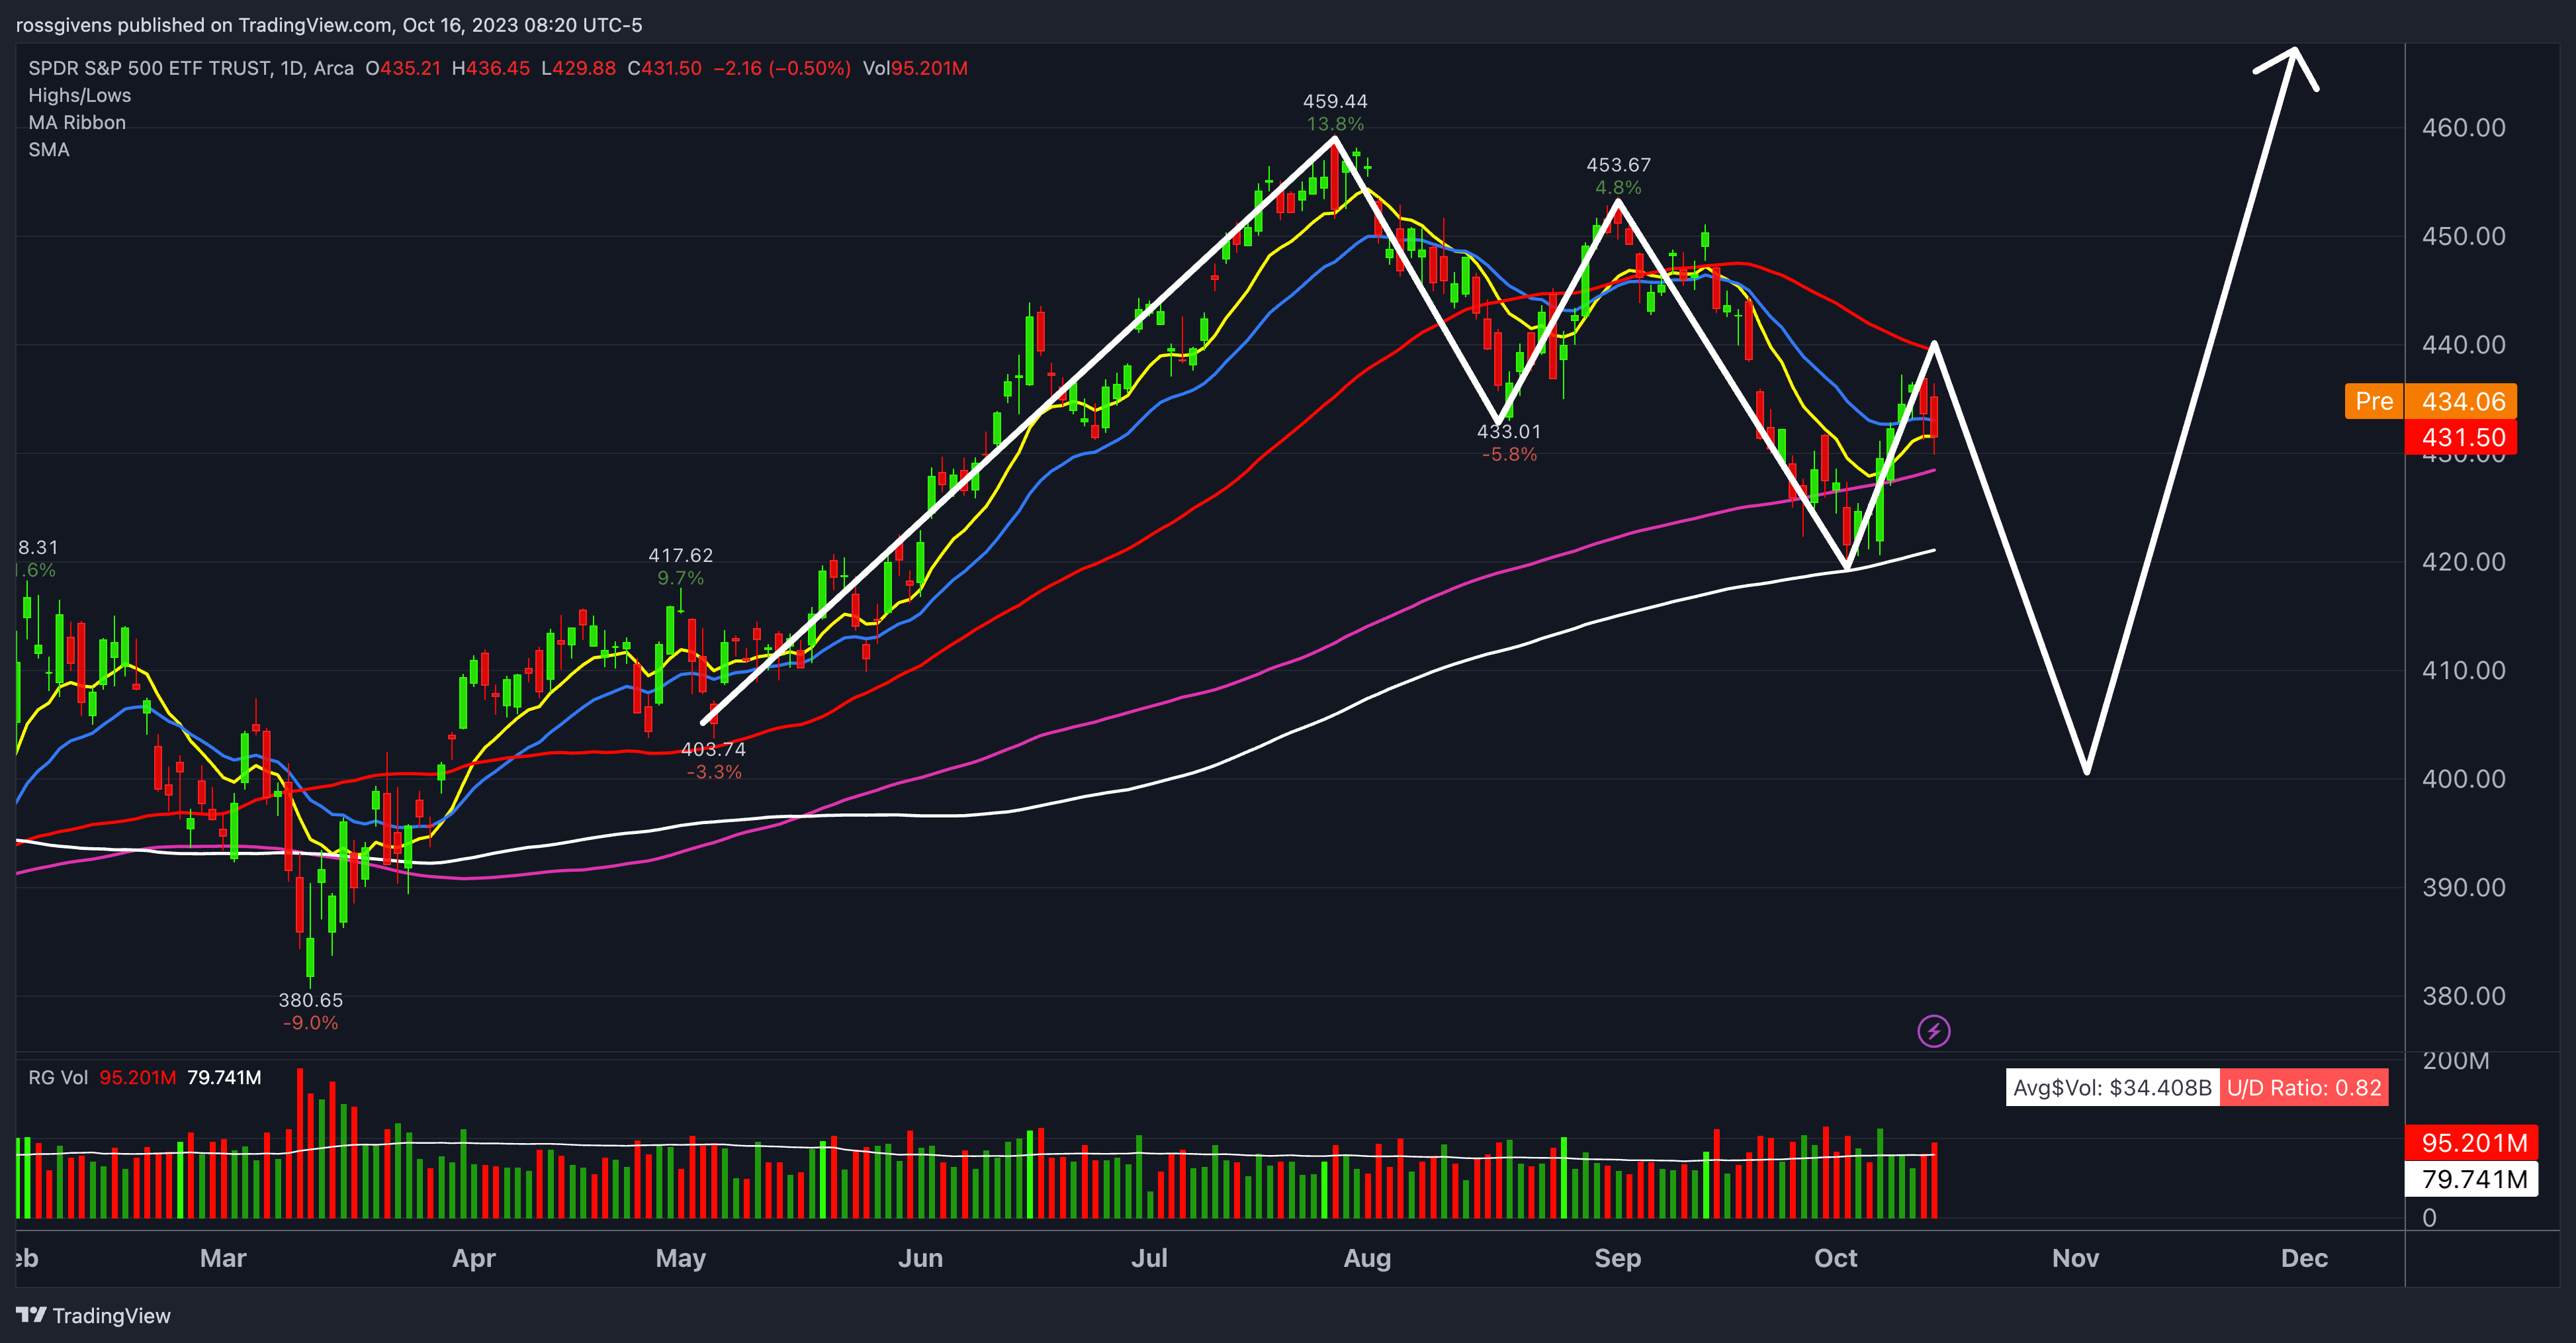Click the 79.741M average volume axis label
The image size is (2576, 1343).
coord(2471,1179)
